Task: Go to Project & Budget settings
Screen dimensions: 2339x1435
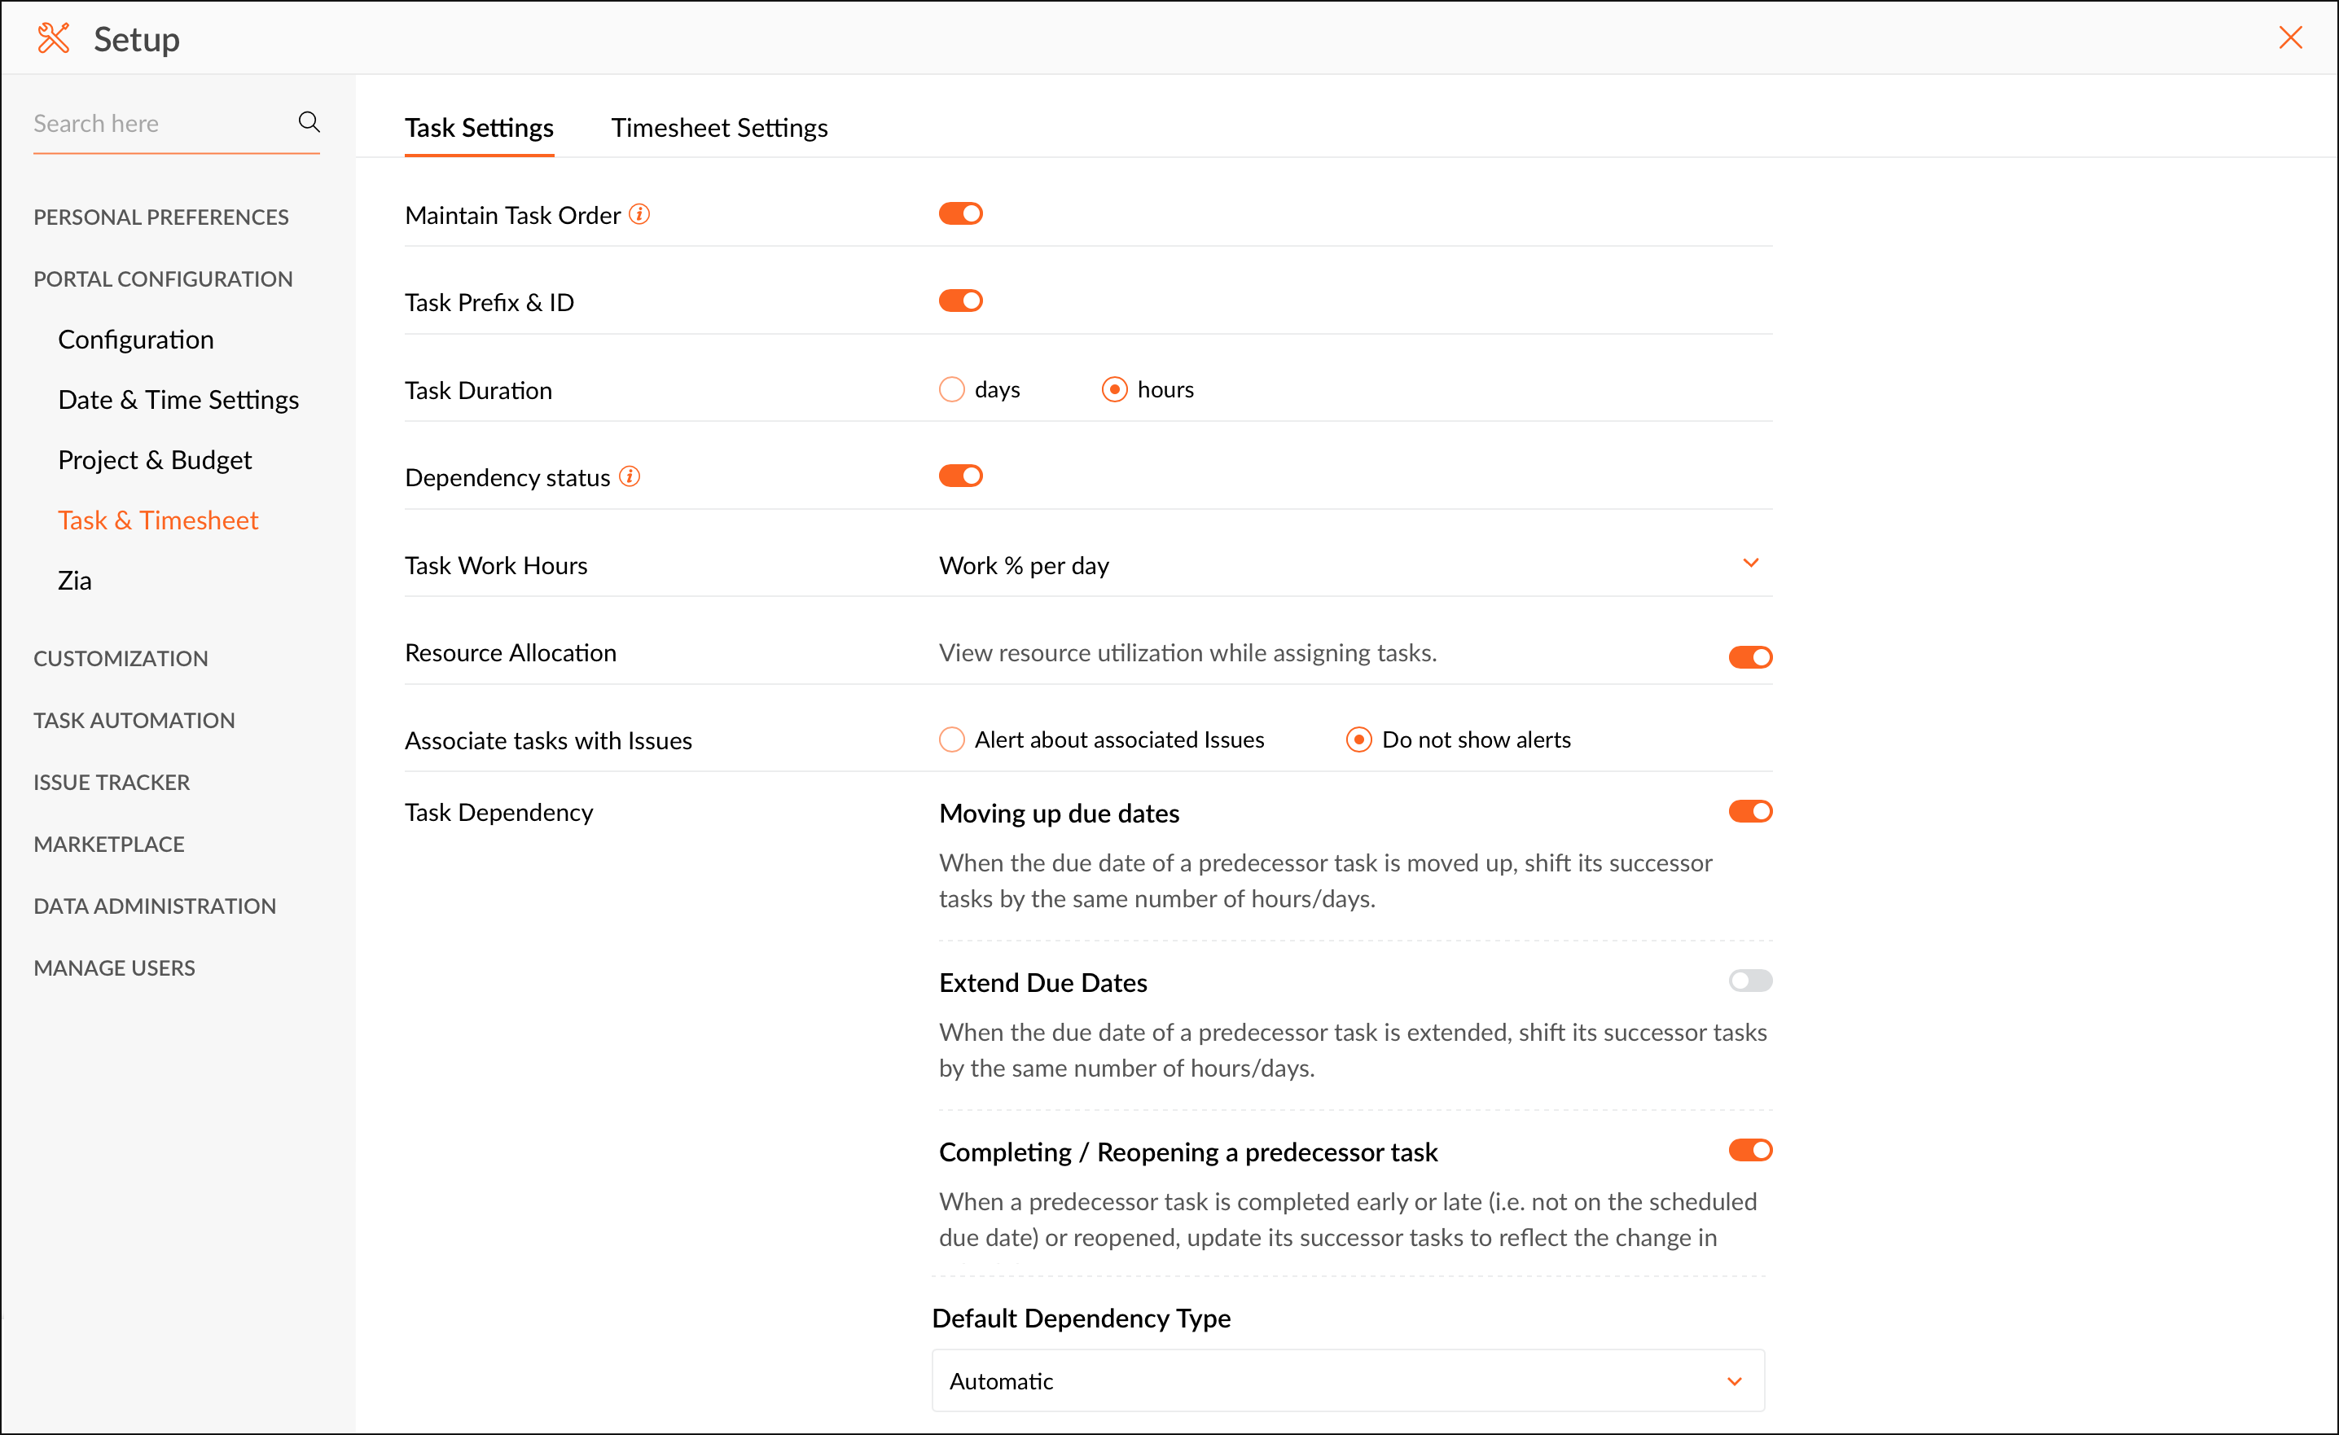Action: pos(155,460)
